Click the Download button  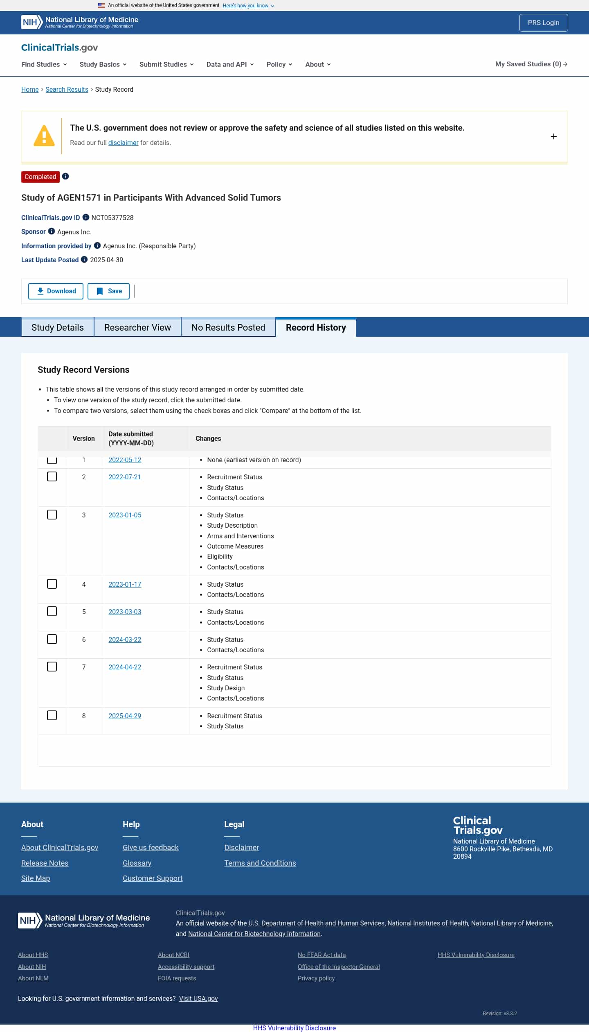click(56, 291)
